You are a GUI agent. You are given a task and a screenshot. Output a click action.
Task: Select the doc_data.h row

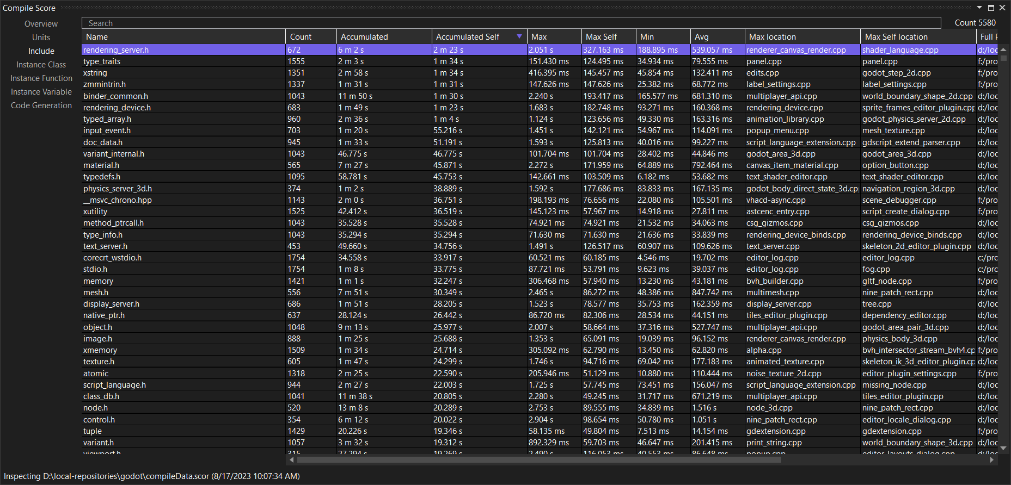(540, 142)
